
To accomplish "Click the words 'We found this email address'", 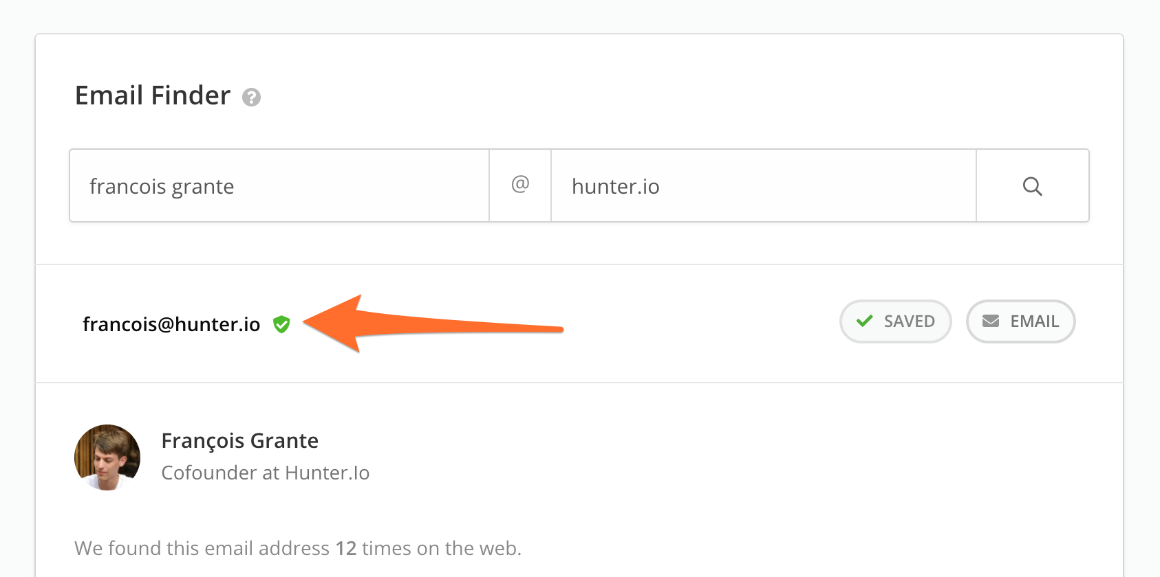I will (202, 548).
